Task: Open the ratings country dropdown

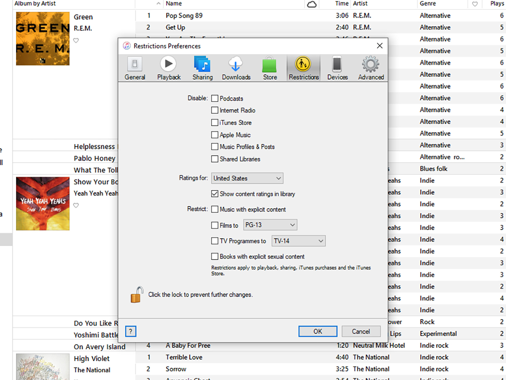Action: [x=247, y=178]
